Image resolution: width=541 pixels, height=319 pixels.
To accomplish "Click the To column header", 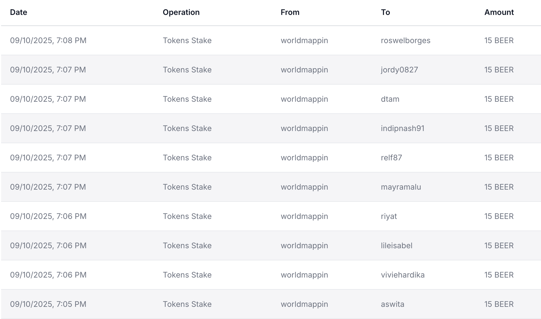I will pos(385,12).
